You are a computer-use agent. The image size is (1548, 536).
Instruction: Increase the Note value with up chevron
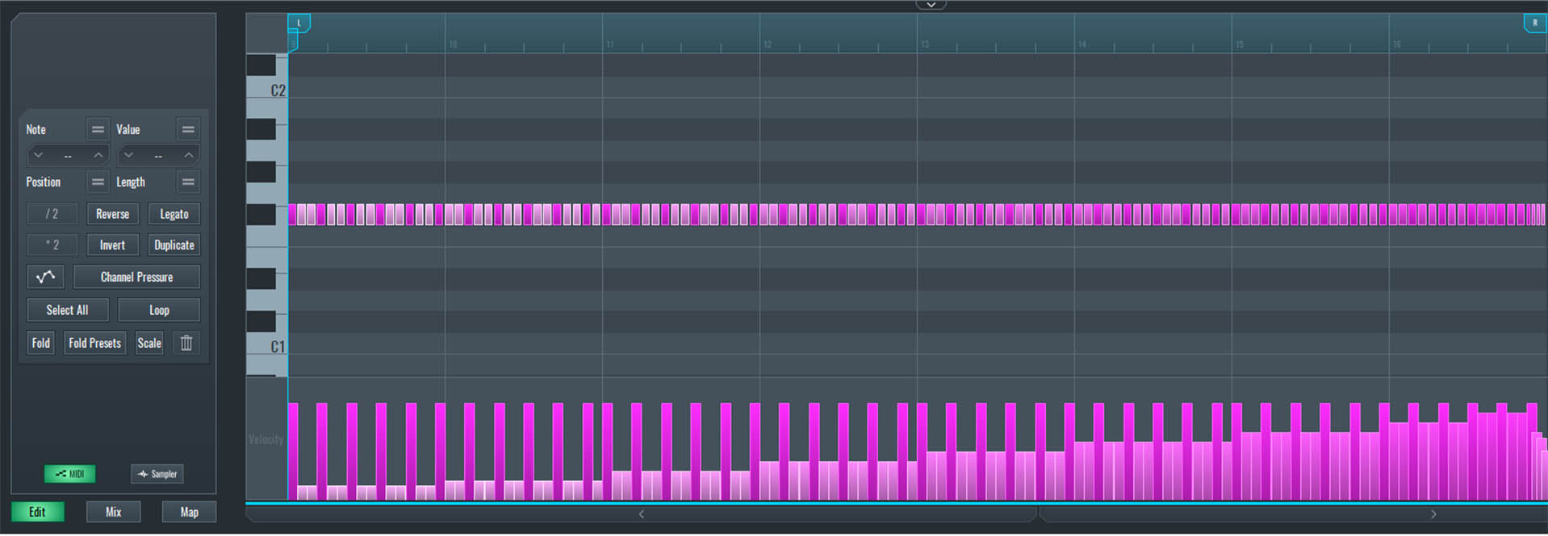pyautogui.click(x=98, y=155)
